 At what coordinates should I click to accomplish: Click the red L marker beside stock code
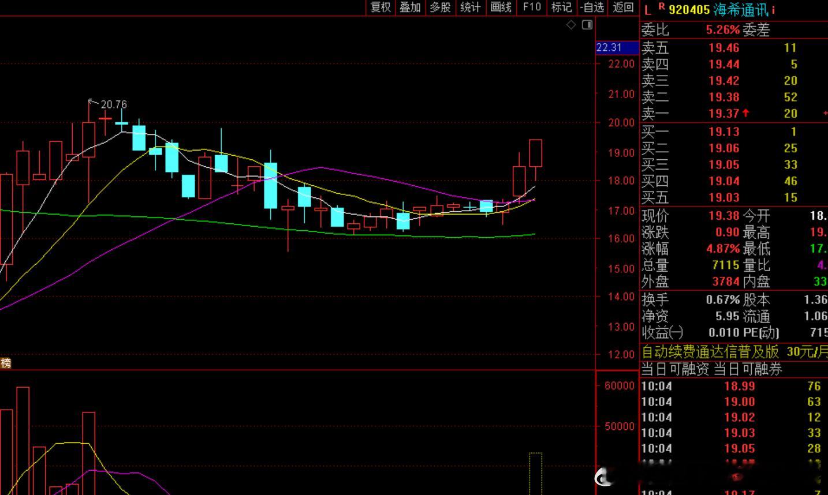(647, 9)
